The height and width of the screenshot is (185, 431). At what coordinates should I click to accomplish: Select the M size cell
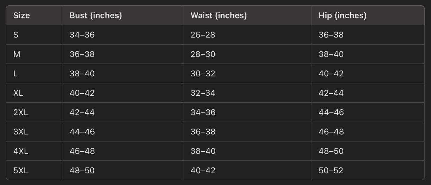[17, 54]
